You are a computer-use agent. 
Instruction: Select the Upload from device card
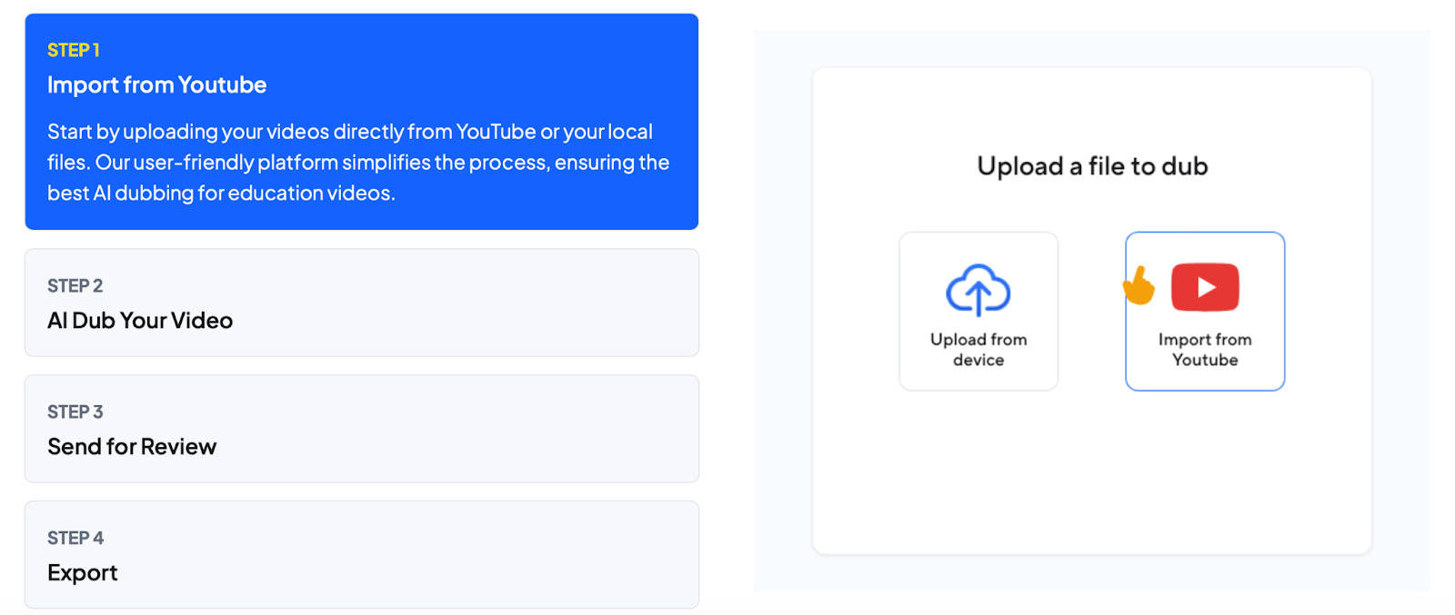[x=978, y=312]
